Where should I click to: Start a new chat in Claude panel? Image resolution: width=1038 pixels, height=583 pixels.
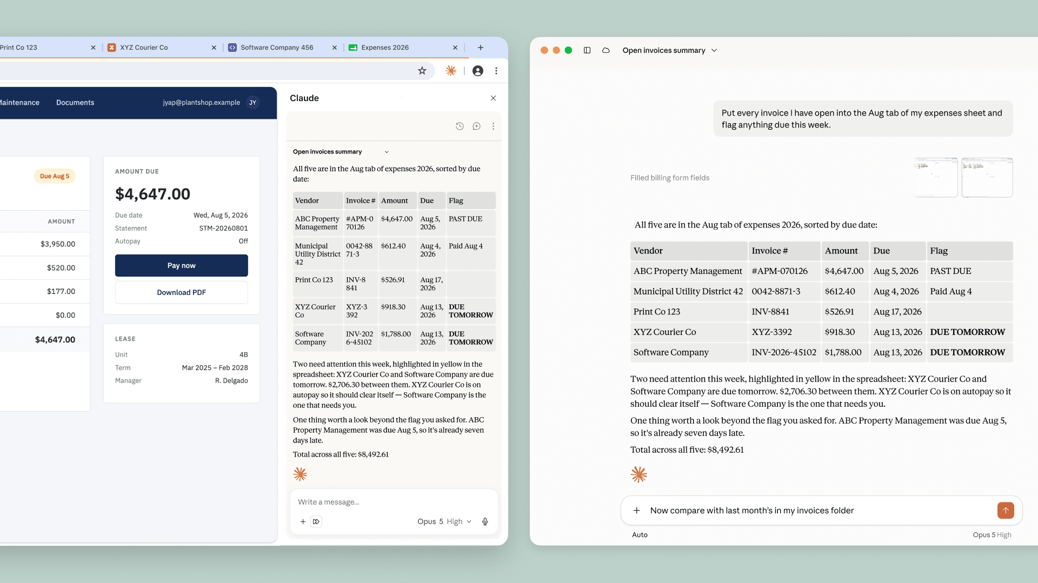tap(476, 126)
